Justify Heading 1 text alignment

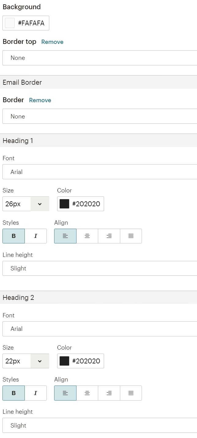coord(131,236)
